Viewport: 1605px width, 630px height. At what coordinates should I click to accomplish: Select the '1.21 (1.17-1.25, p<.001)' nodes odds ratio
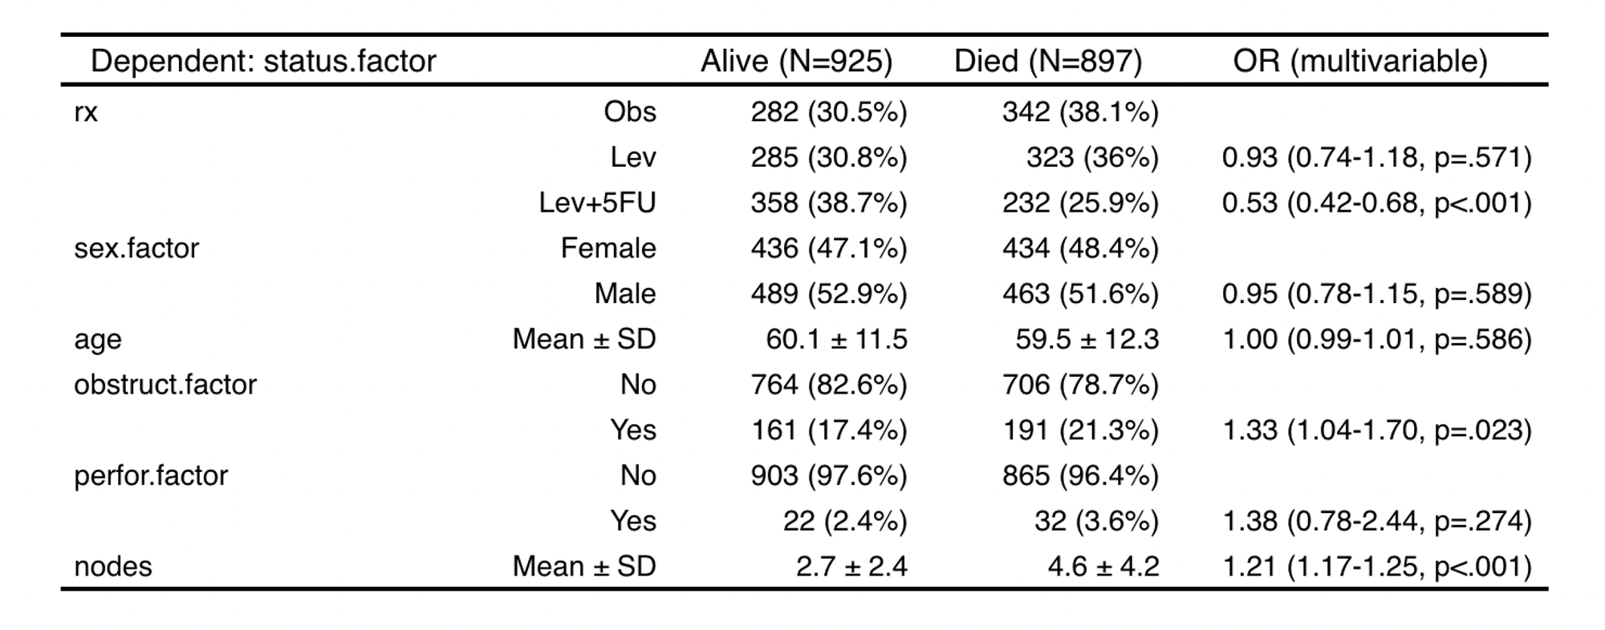pos(1377,567)
